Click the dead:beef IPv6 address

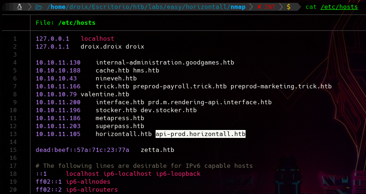tap(82, 150)
